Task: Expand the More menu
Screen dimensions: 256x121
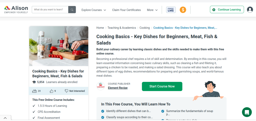Action: tap(152, 10)
